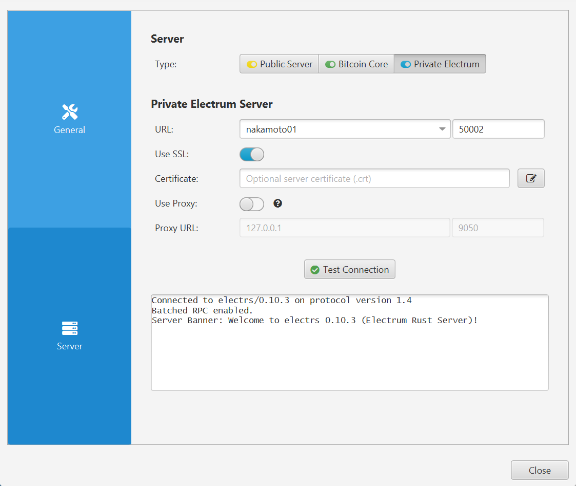Click the 127.0.0.1 proxy URL field

[x=345, y=228]
